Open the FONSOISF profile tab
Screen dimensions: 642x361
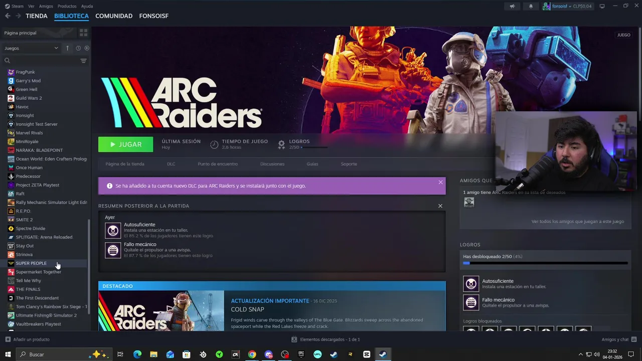pos(154,16)
